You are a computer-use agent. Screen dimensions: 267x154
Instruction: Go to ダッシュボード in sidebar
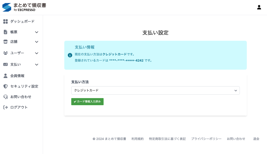pyautogui.click(x=22, y=21)
